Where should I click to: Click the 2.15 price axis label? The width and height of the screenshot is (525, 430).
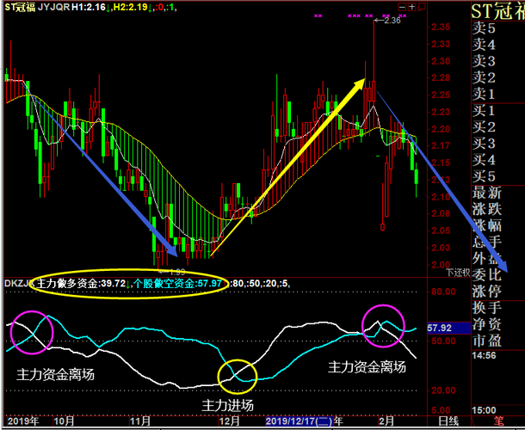pos(441,163)
